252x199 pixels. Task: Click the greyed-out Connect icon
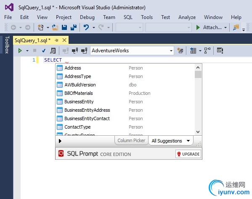(66, 51)
